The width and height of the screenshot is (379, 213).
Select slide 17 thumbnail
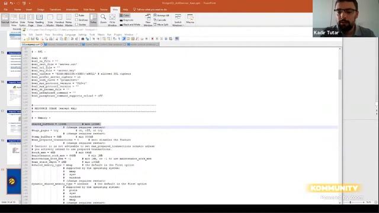coord(14,122)
